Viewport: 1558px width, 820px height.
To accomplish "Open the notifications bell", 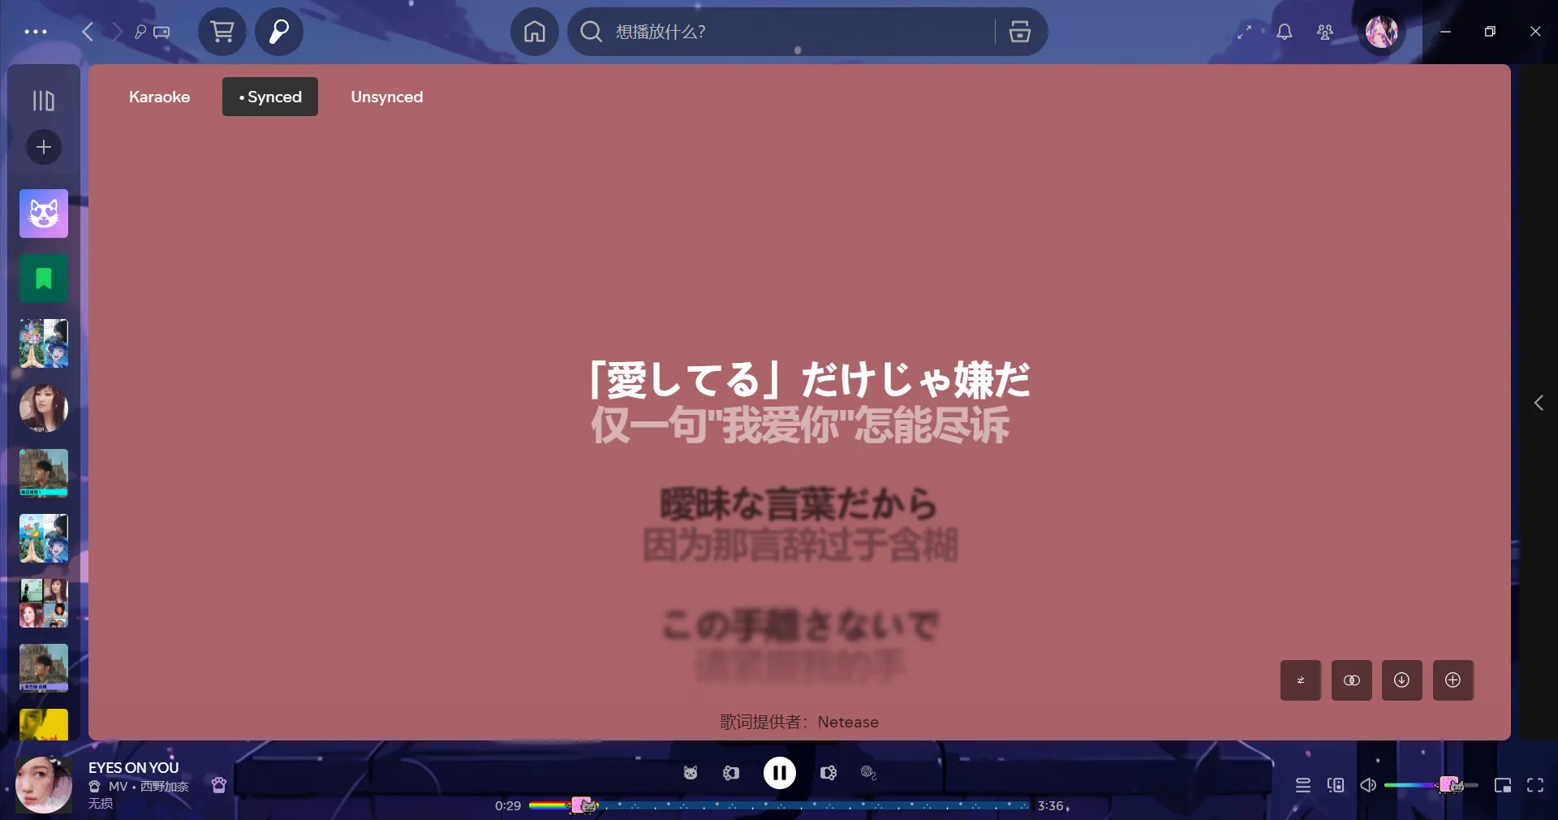I will [x=1284, y=32].
